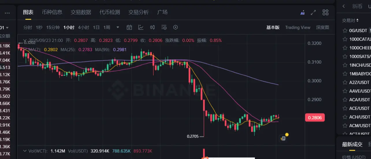Expand more time intervals dropdown arrow
This screenshot has width=371, height=159.
click(118, 27)
